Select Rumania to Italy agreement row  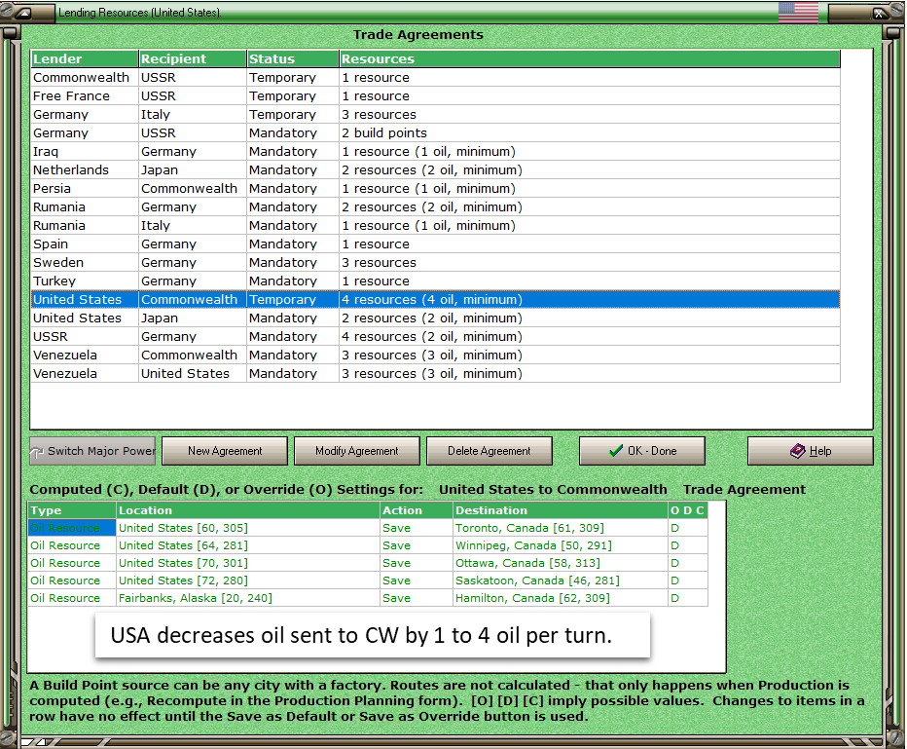435,226
